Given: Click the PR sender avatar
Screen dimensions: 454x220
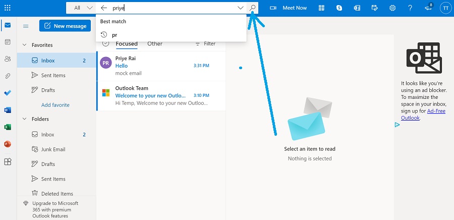Looking at the screenshot, I should [x=106, y=63].
